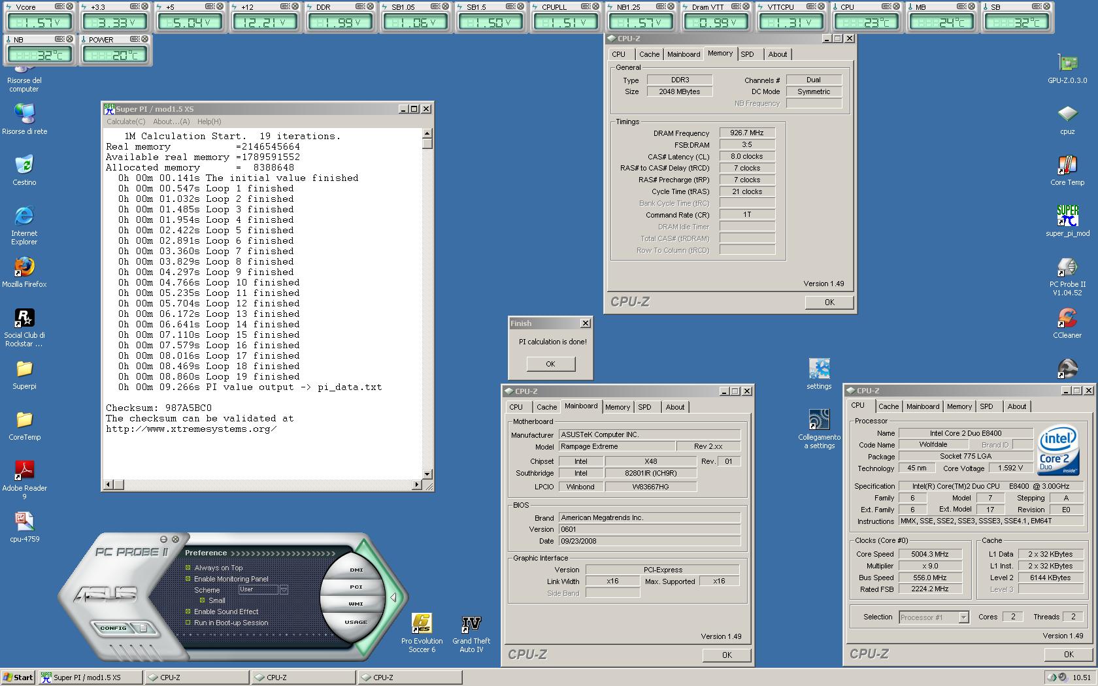This screenshot has width=1098, height=686.
Task: Click the Scheme 'User' field in PC Probe II
Action: coord(258,589)
